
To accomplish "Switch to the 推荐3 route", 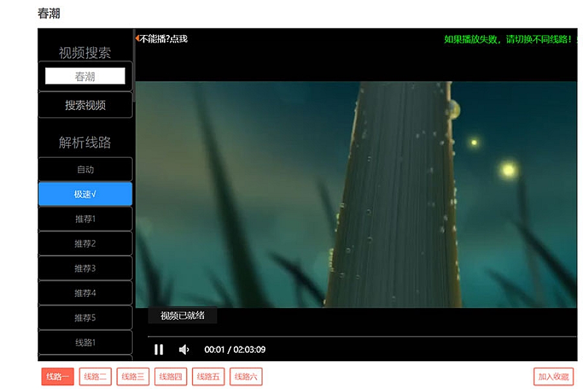I will click(x=85, y=268).
